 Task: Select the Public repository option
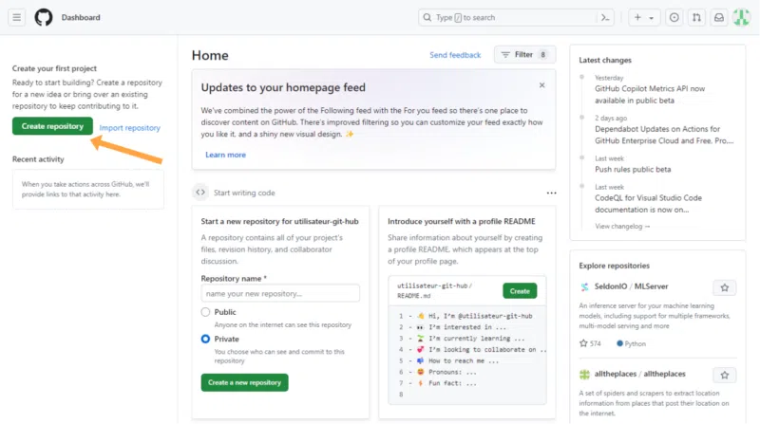point(205,312)
